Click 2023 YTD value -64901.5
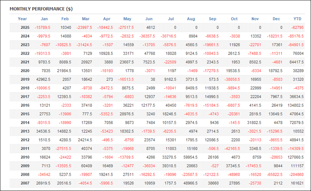The height and width of the screenshot is (191, 311). [x=296, y=45]
